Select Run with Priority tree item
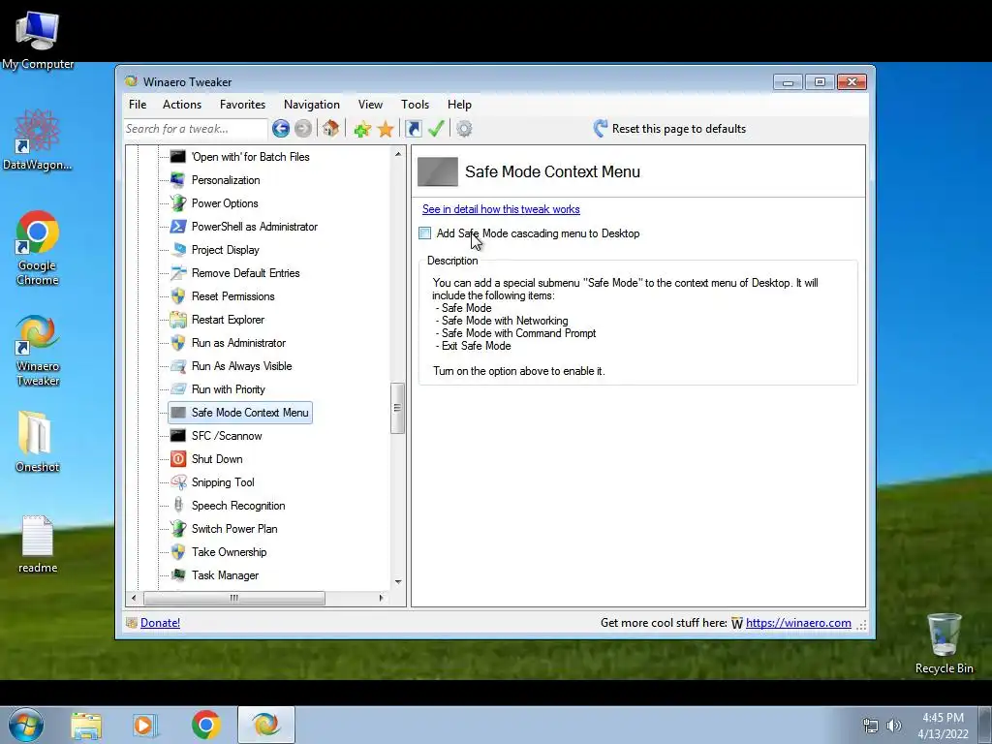The image size is (992, 744). 229,389
